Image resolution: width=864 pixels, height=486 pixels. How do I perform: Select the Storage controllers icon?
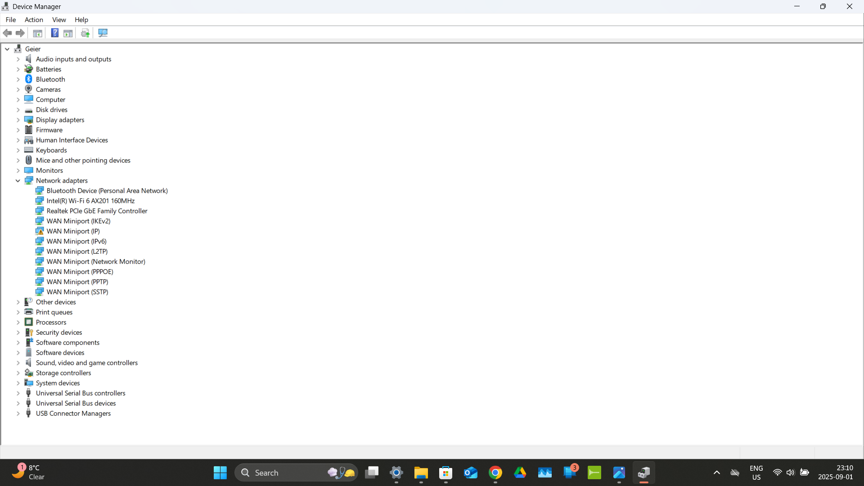[29, 373]
